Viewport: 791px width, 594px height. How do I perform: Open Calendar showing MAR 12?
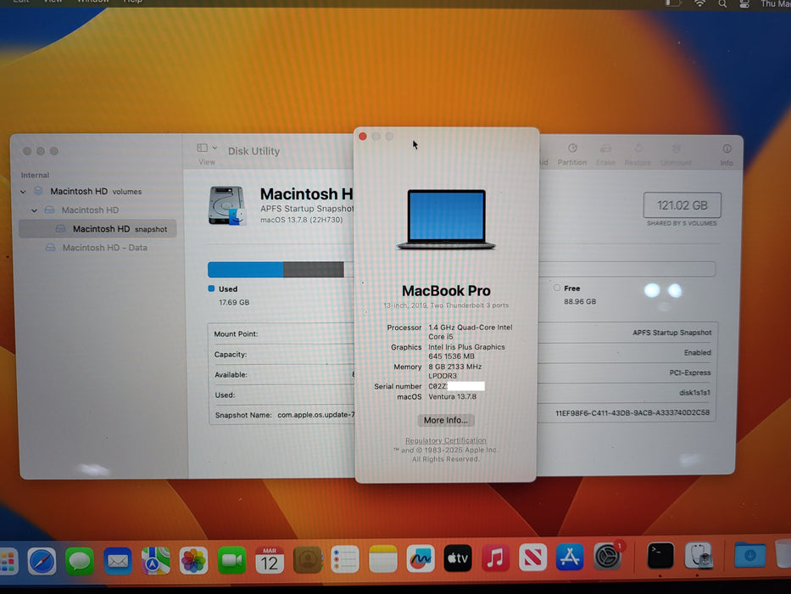[x=270, y=560]
